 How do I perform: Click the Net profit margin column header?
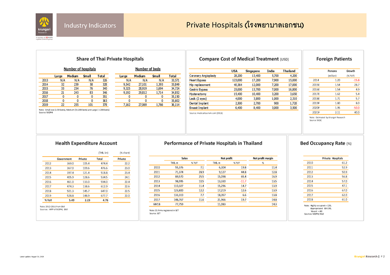click(264, 158)
